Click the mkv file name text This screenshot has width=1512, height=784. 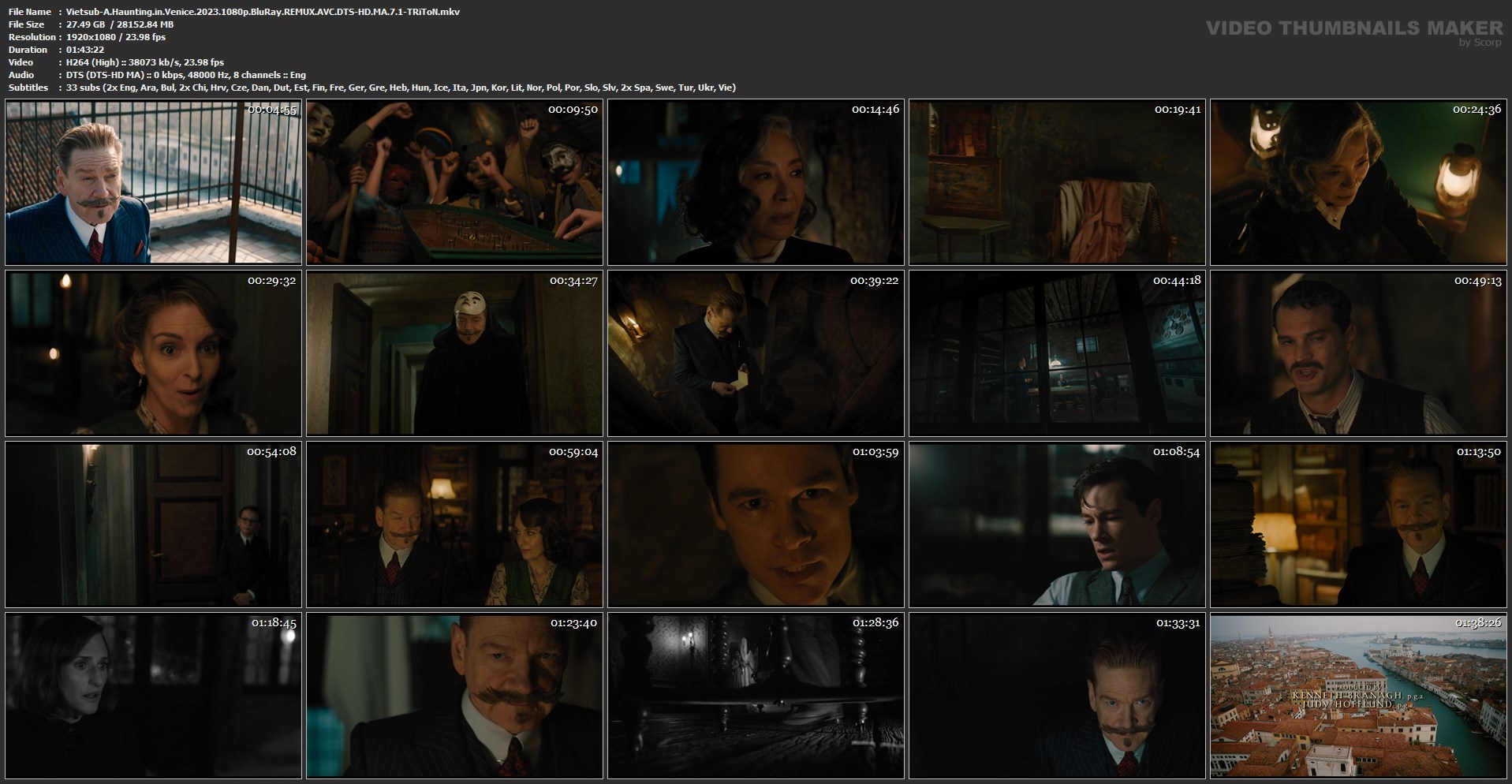(263, 12)
